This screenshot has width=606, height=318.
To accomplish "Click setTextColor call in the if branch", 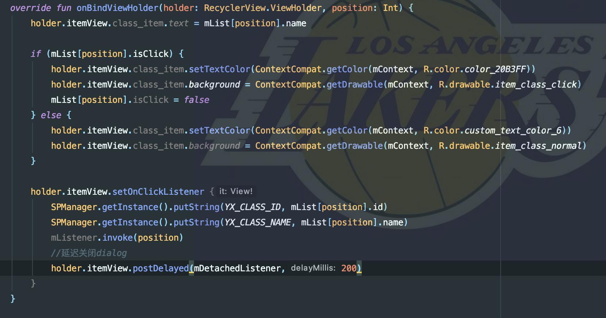I will pyautogui.click(x=220, y=69).
